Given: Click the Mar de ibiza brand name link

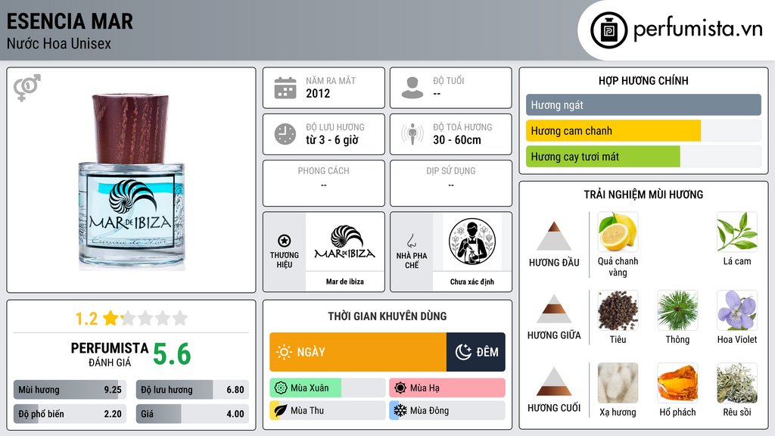Looking at the screenshot, I should coord(344,282).
